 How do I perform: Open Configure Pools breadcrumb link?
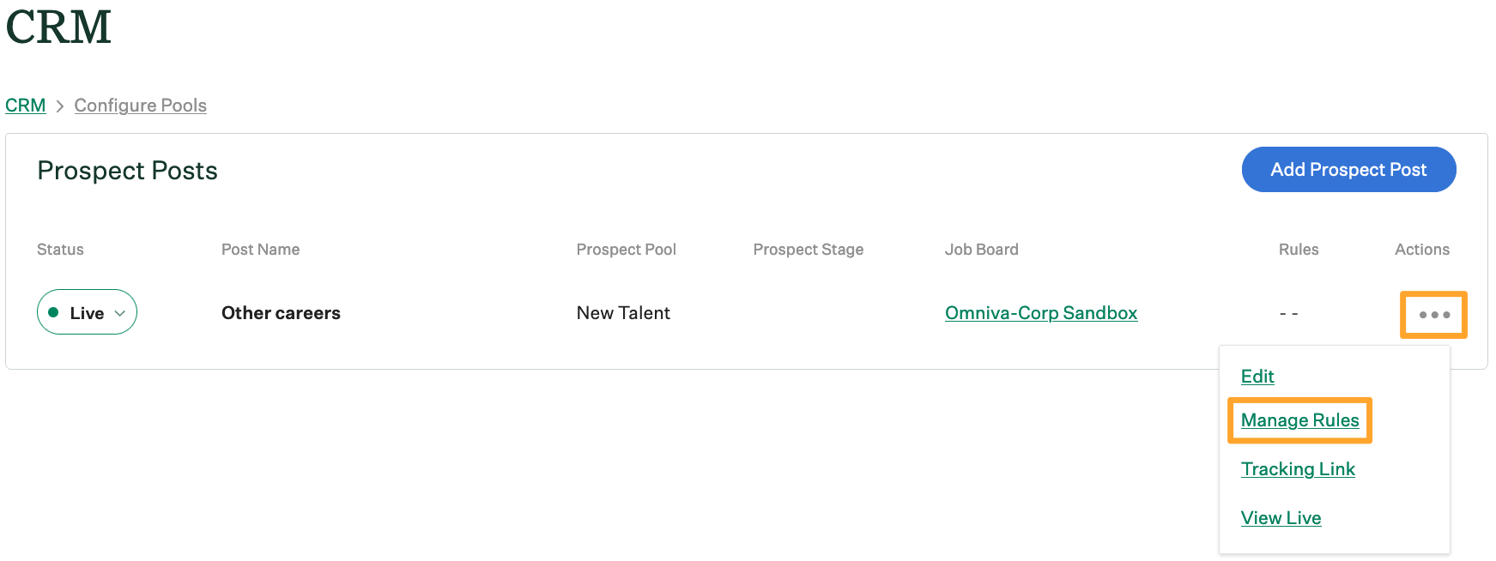[x=140, y=106]
